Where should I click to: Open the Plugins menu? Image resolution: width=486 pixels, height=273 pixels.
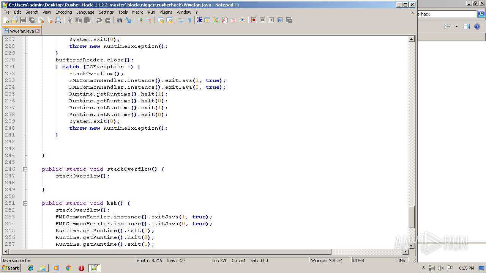[x=166, y=12]
